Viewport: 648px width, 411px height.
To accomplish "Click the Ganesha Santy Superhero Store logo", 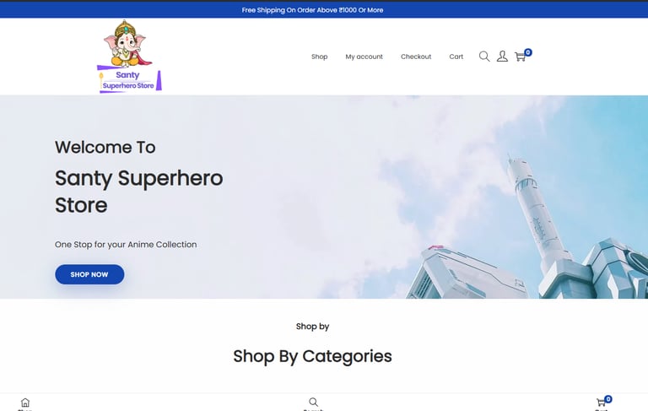I will [129, 57].
